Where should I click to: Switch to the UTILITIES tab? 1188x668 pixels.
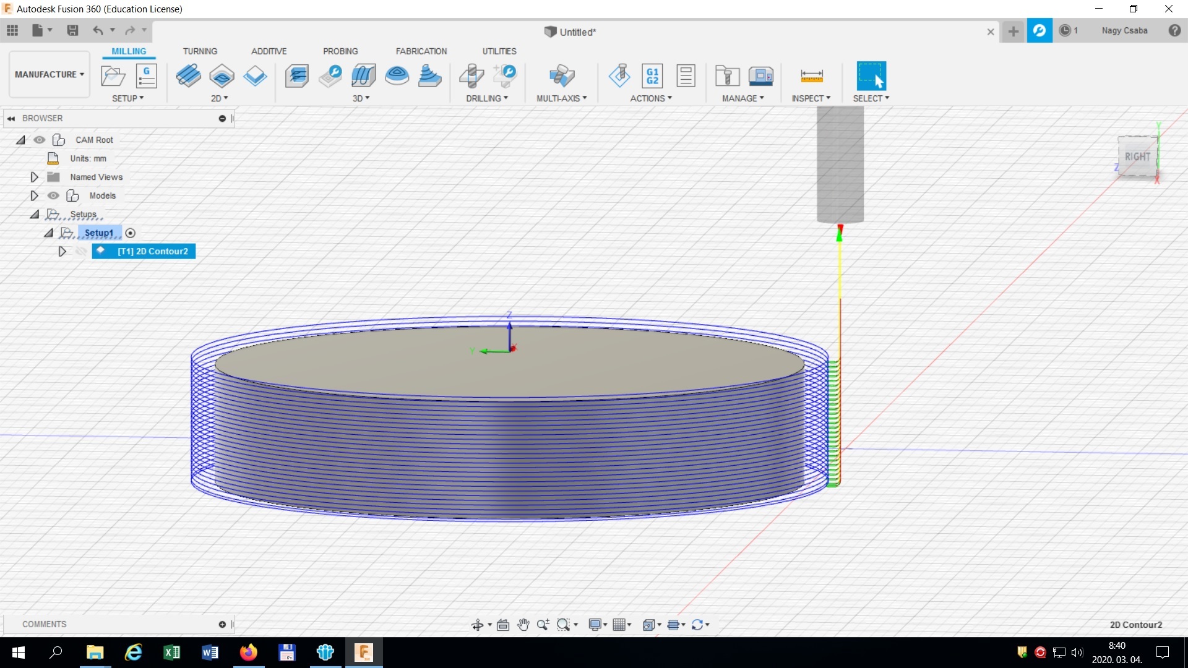499,51
